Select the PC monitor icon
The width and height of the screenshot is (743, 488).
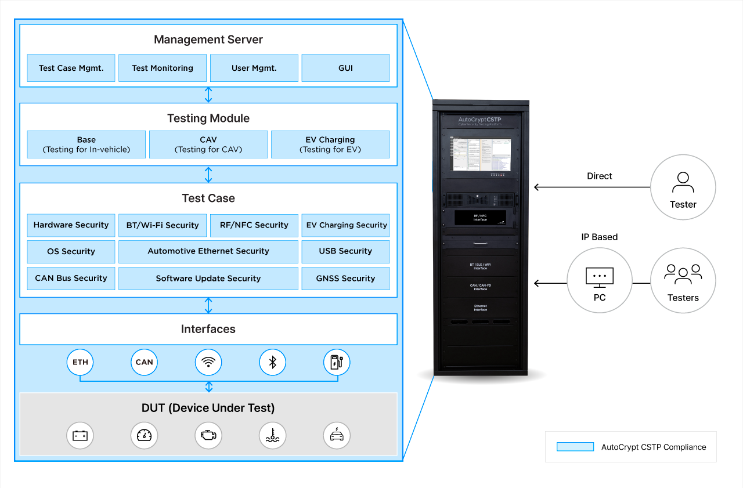(x=600, y=277)
